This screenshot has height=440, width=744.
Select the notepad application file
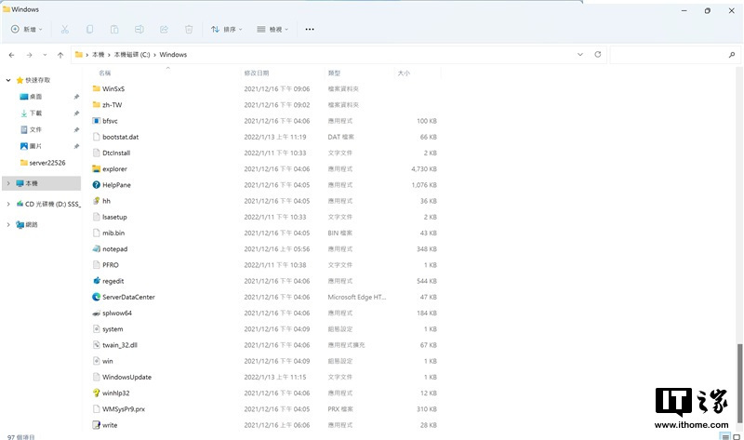tap(115, 248)
